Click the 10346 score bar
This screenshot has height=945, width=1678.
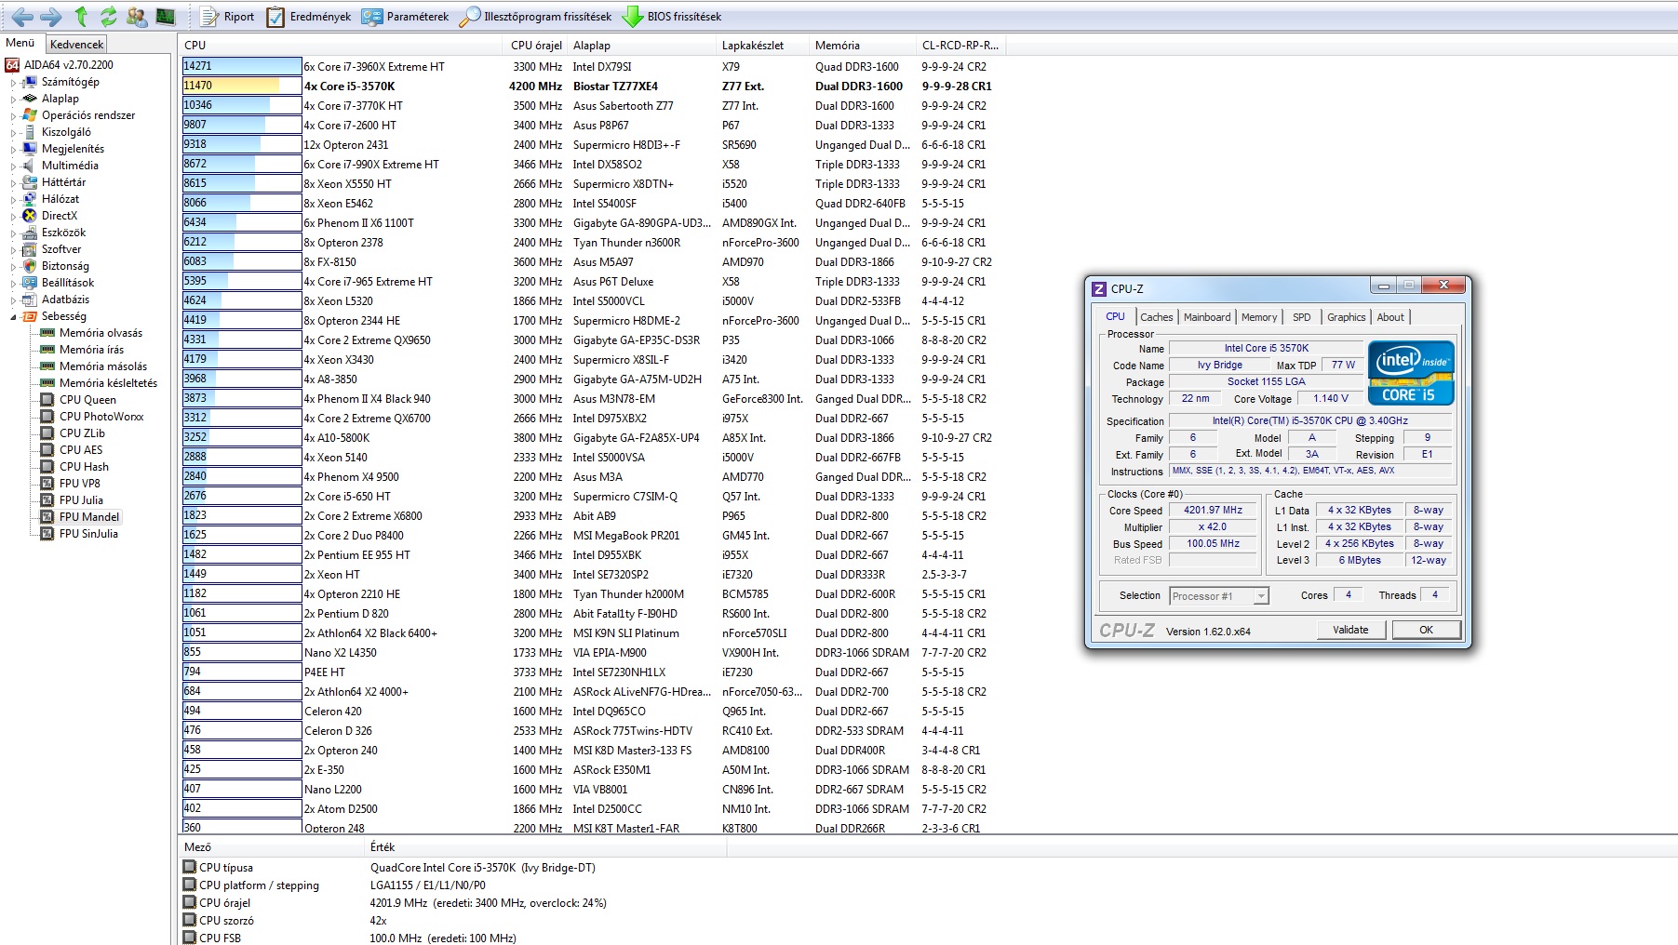[x=242, y=105]
